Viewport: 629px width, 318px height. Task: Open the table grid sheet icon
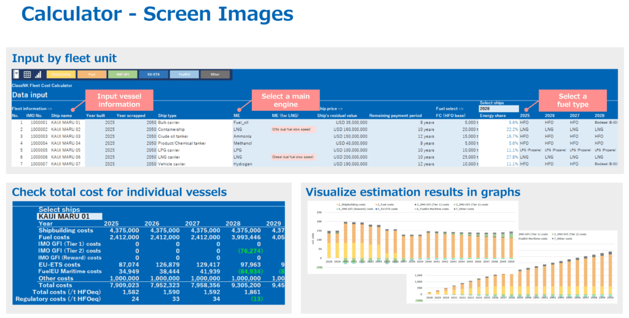coord(27,74)
